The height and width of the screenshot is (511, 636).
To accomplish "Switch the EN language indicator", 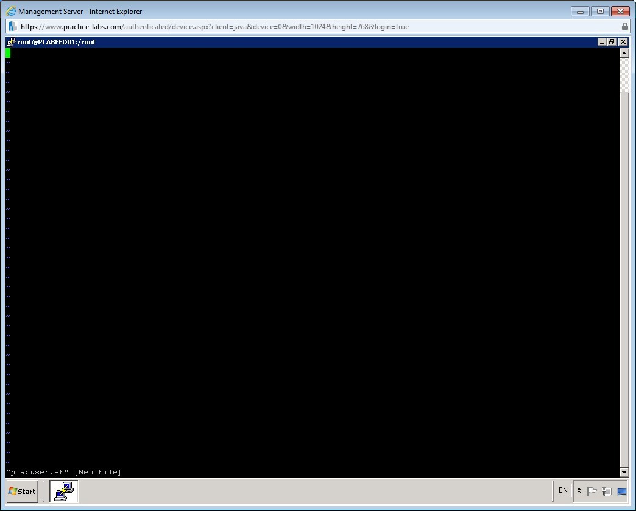I will click(563, 490).
